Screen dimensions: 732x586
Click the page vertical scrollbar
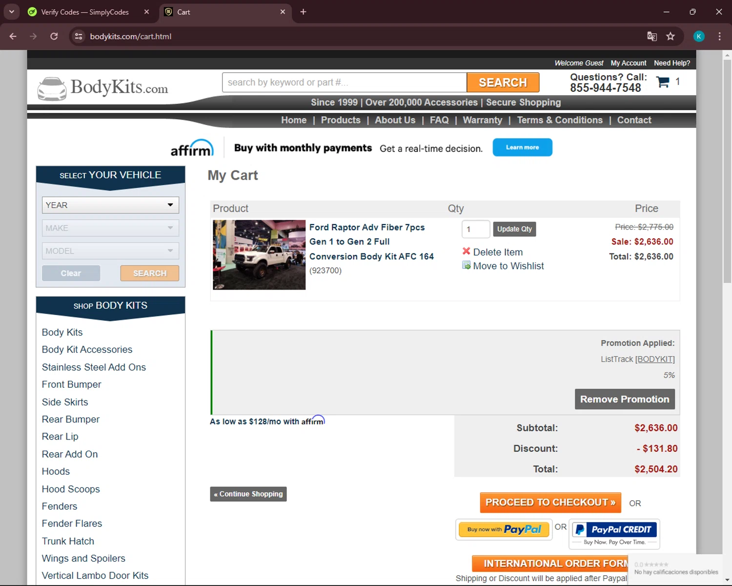pyautogui.click(x=727, y=171)
